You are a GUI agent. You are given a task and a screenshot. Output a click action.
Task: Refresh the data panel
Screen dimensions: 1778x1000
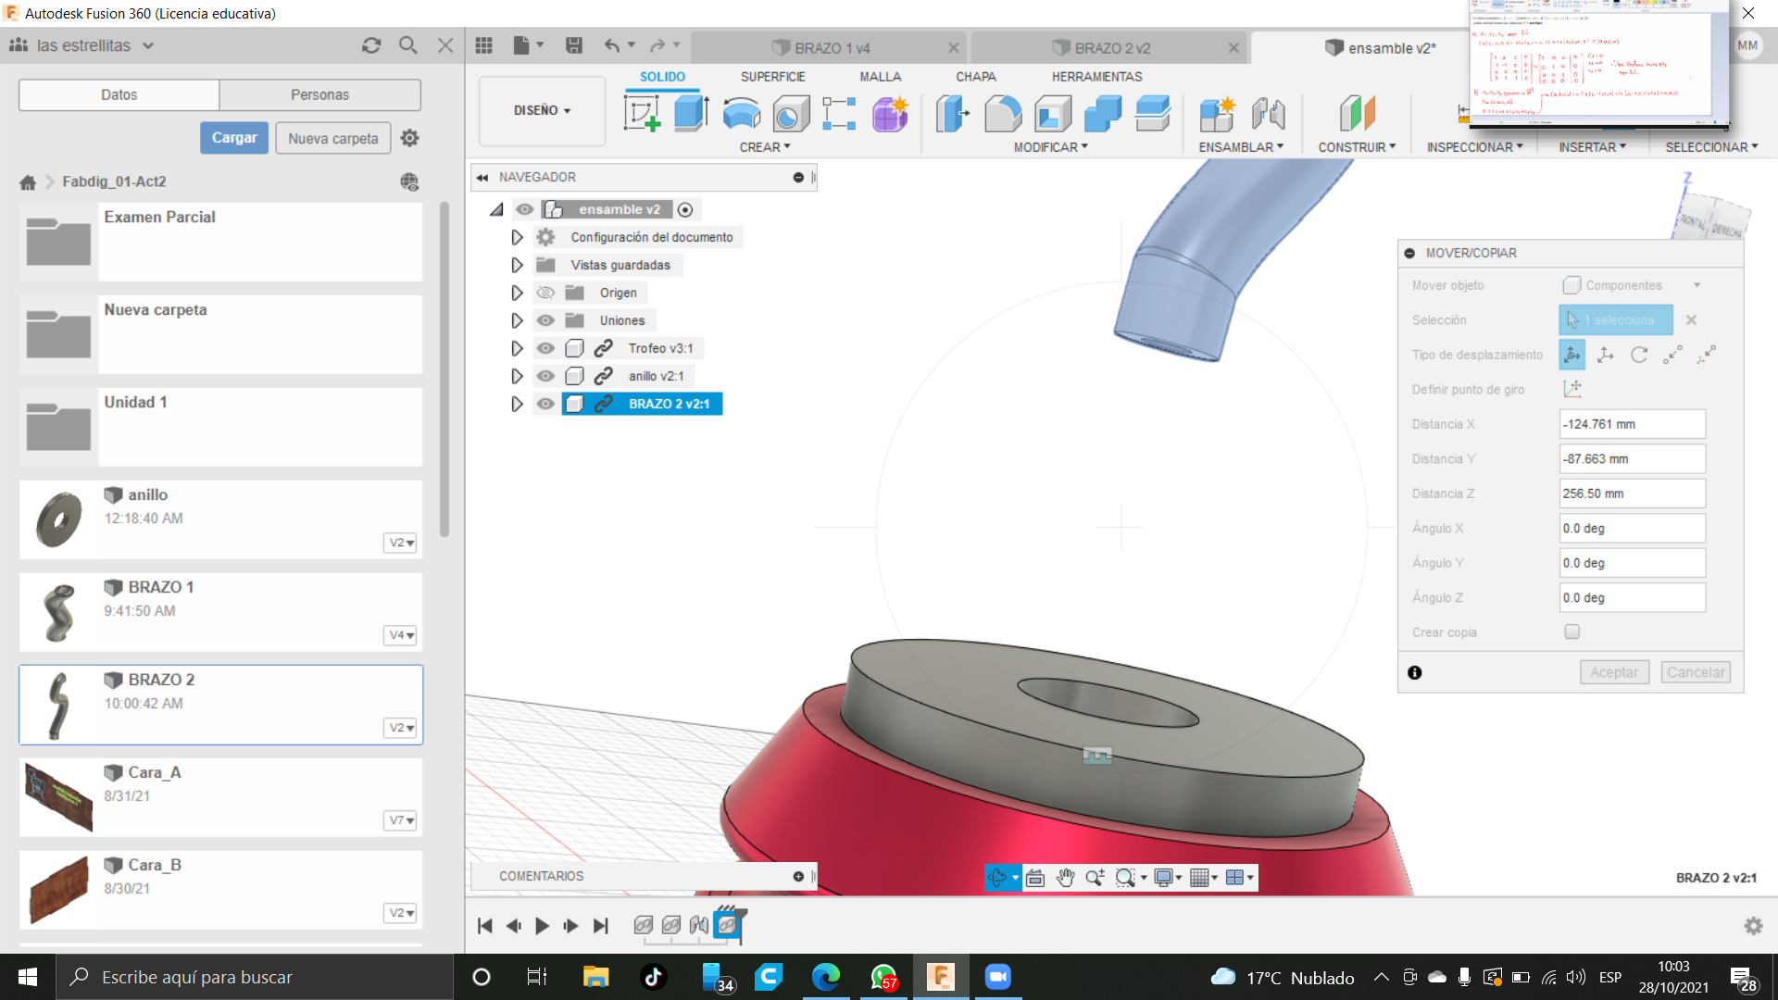click(371, 45)
